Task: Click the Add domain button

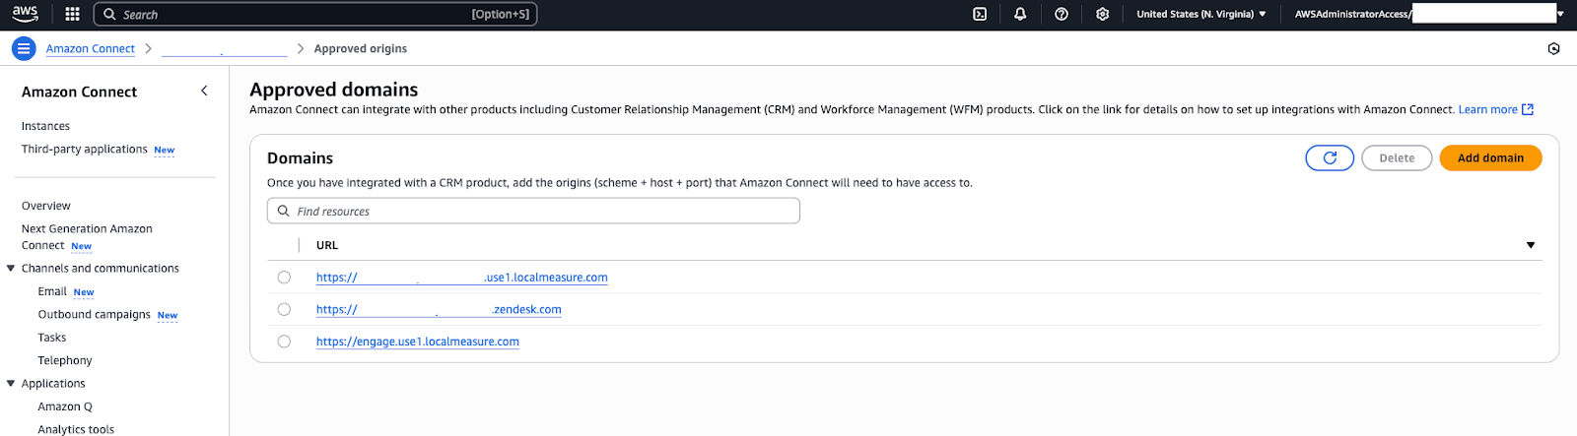Action: pos(1490,157)
